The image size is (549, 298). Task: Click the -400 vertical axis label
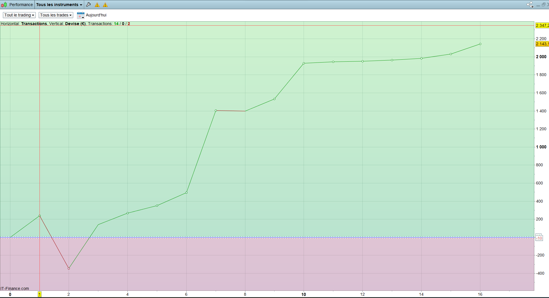[540, 273]
